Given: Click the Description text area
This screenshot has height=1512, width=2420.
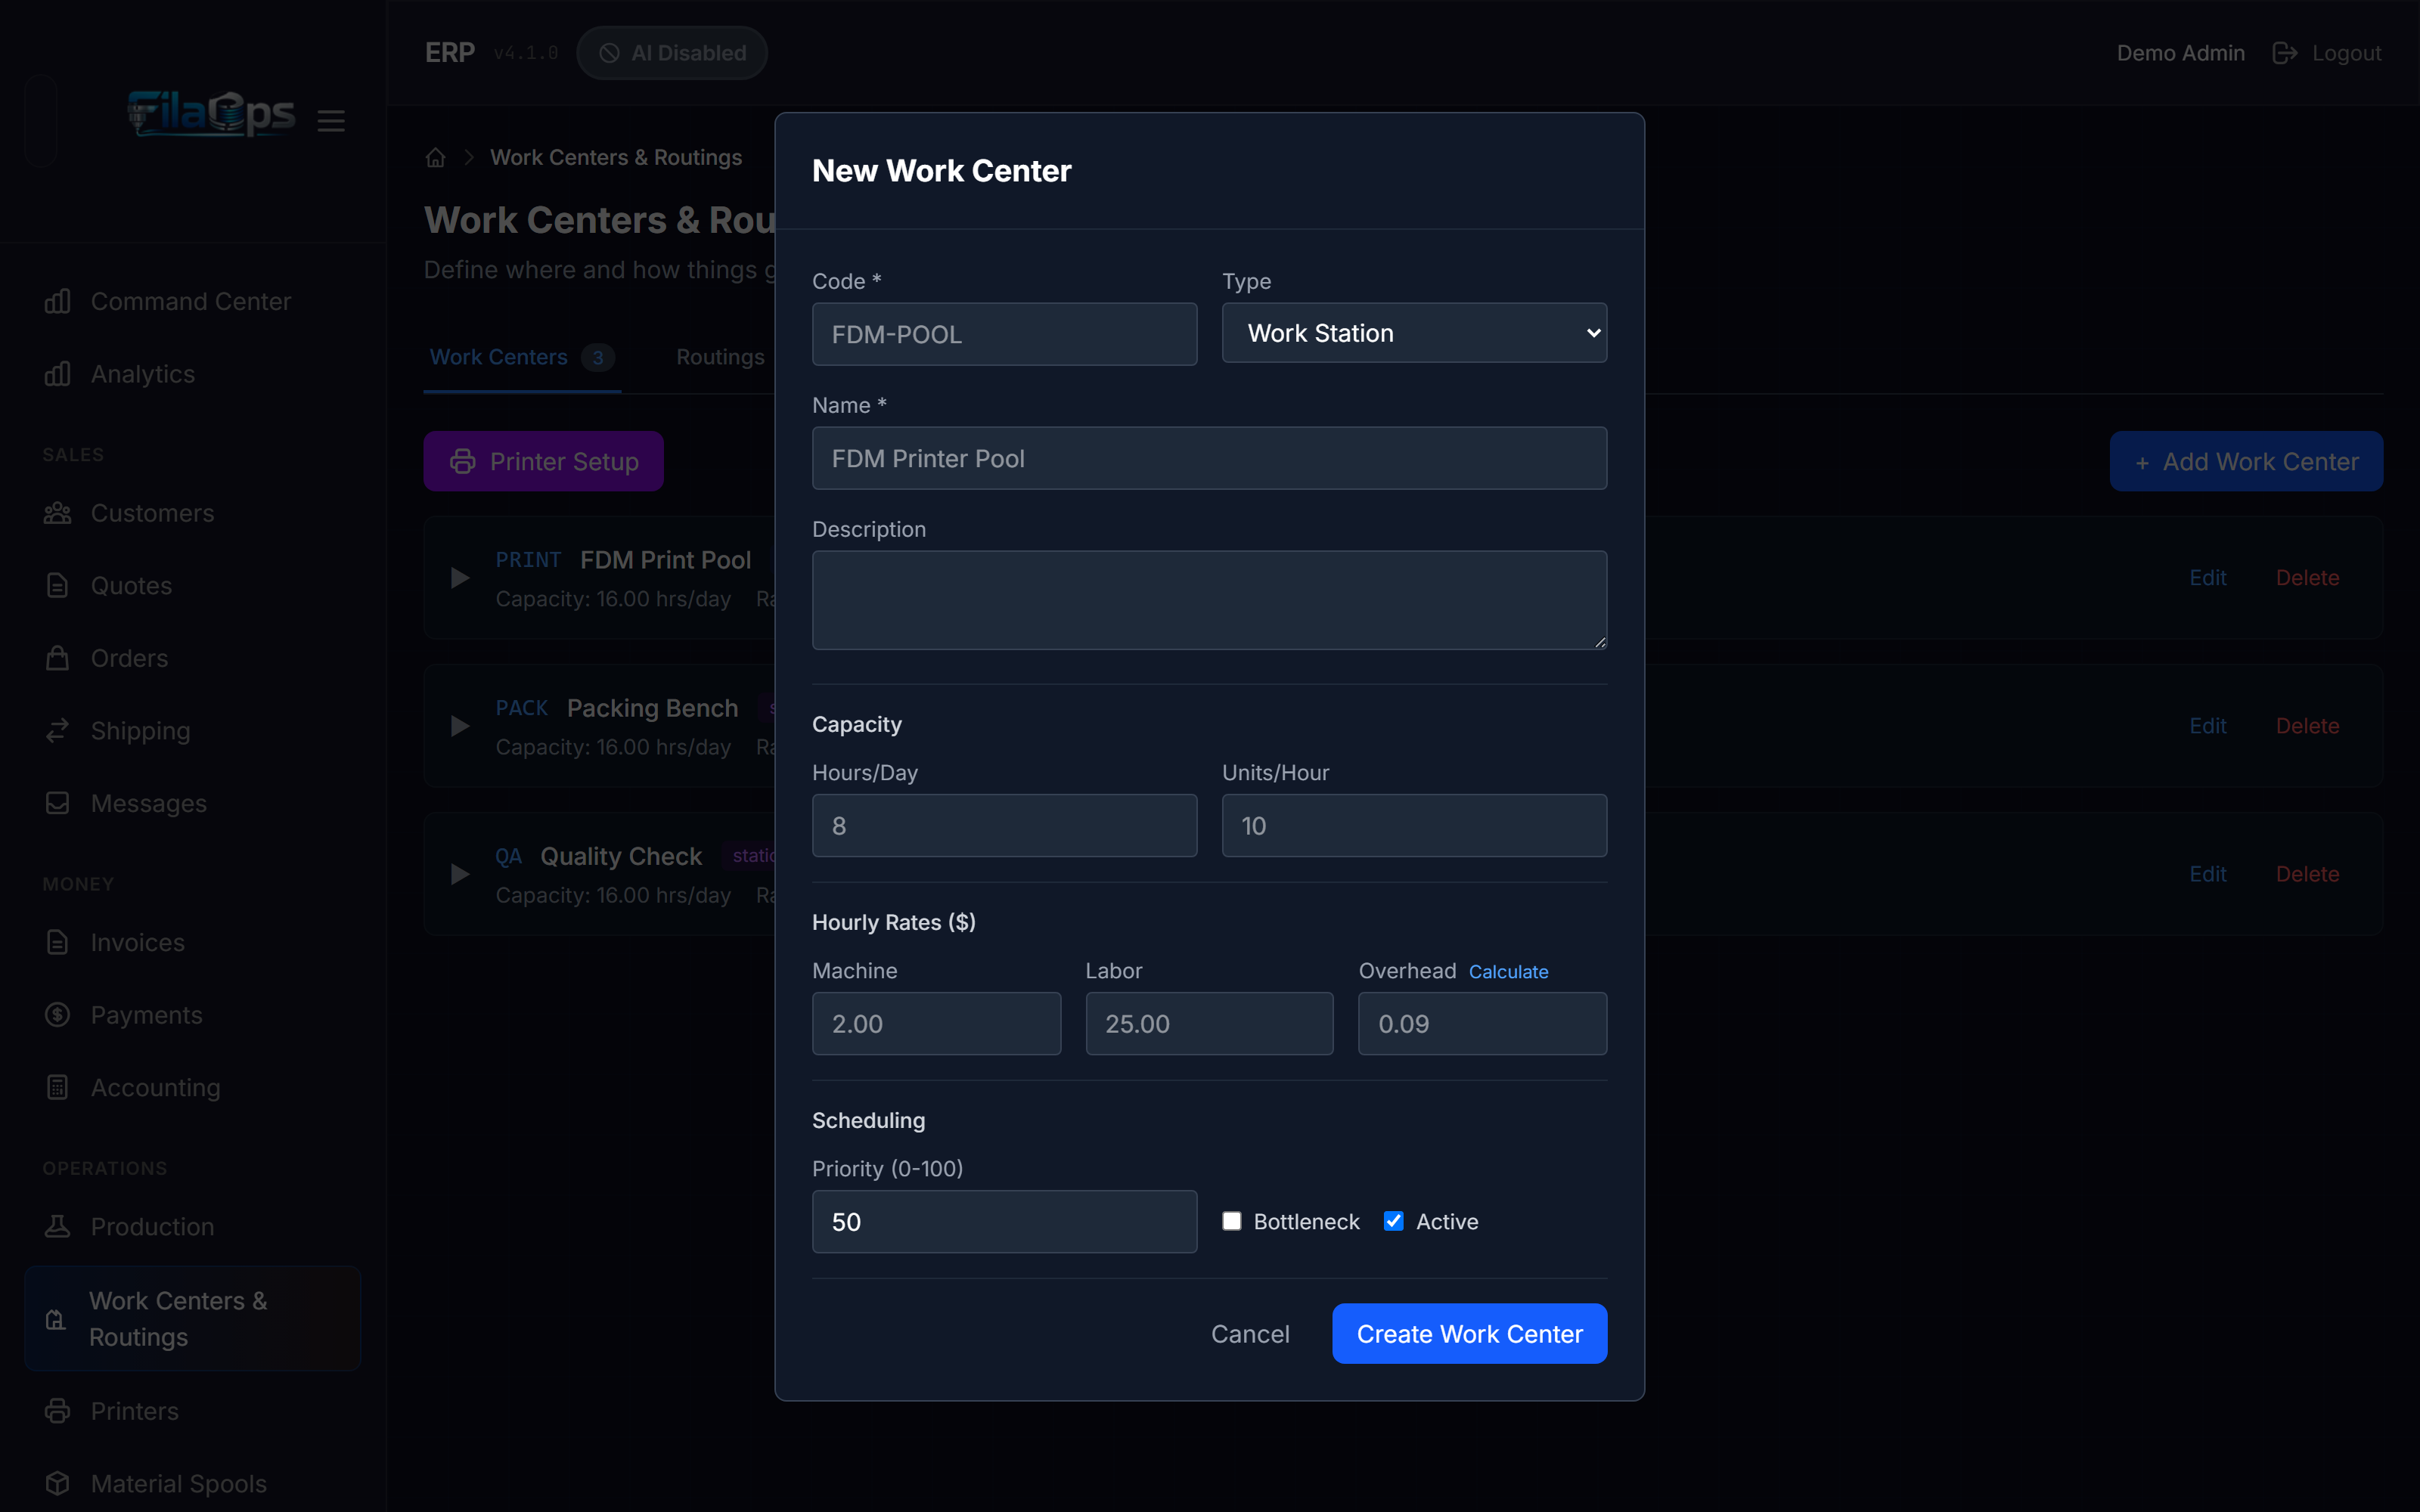Looking at the screenshot, I should tap(1209, 600).
